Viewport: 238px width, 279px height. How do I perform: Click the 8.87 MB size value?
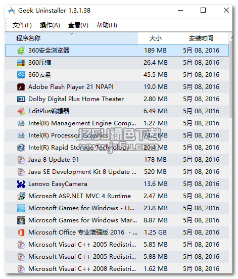pos(156,220)
